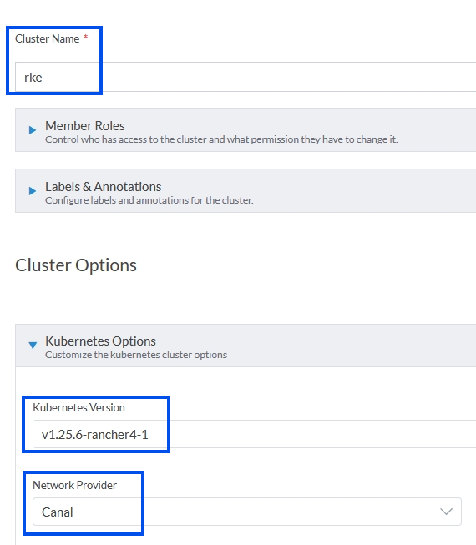This screenshot has height=545, width=476.
Task: Click the Kubernetes Version label
Action: [79, 407]
